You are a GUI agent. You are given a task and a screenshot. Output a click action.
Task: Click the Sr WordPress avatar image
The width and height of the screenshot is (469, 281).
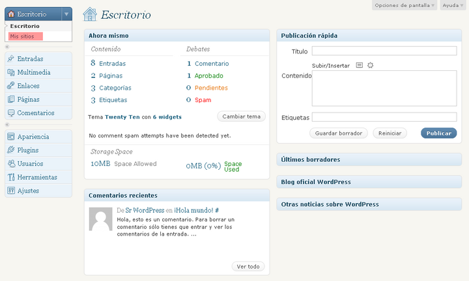pos(101,219)
